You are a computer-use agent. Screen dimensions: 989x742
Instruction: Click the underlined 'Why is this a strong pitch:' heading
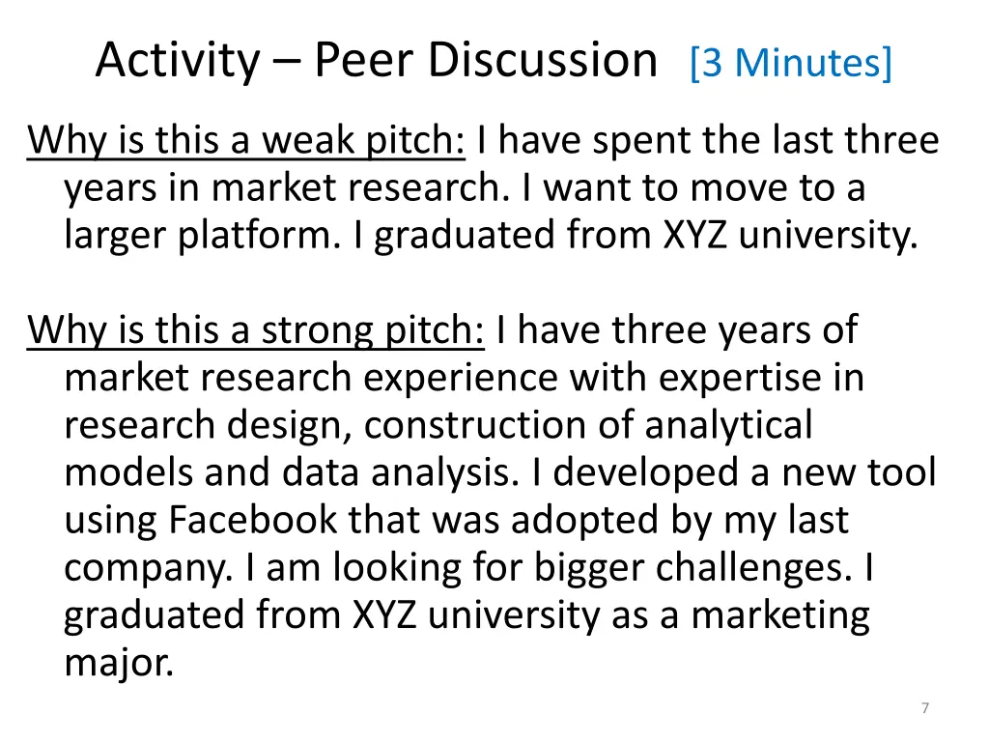255,330
